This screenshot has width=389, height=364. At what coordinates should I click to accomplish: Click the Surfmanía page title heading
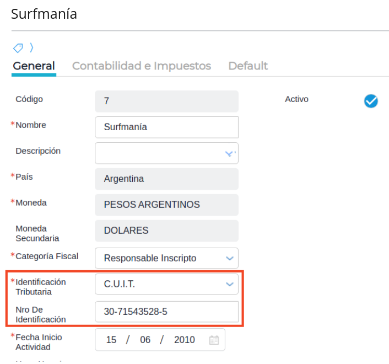pos(44,14)
